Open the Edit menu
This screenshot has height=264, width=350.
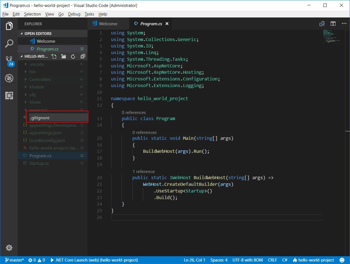(16, 14)
